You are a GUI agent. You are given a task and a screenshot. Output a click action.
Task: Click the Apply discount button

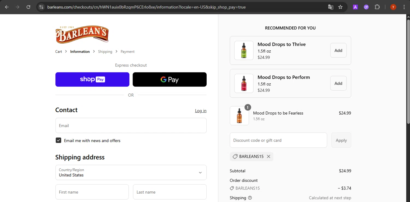point(341,140)
